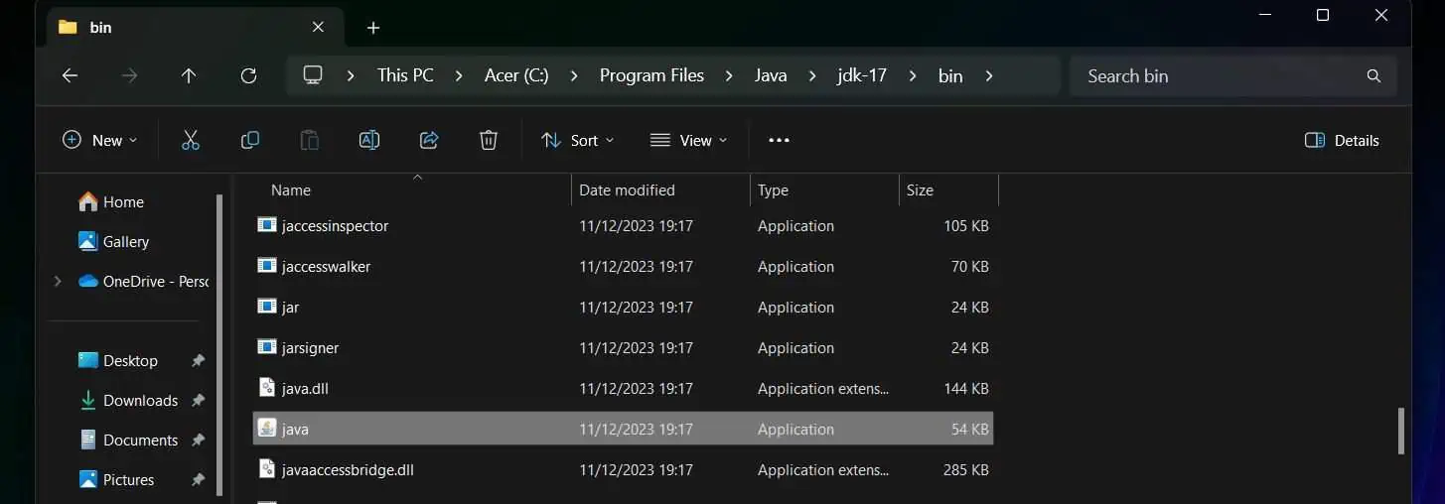The image size is (1445, 504).
Task: Open the View dropdown menu
Action: (688, 141)
